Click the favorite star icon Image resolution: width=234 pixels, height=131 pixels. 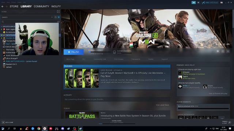click(228, 51)
